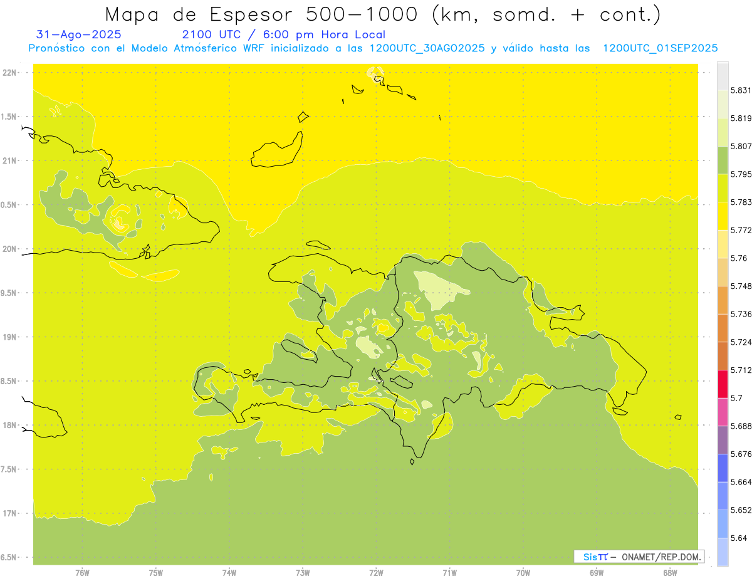Pick the green legend swatch between 5.795 and 5.807
Image resolution: width=752 pixels, height=581 pixels.
pyautogui.click(x=723, y=160)
